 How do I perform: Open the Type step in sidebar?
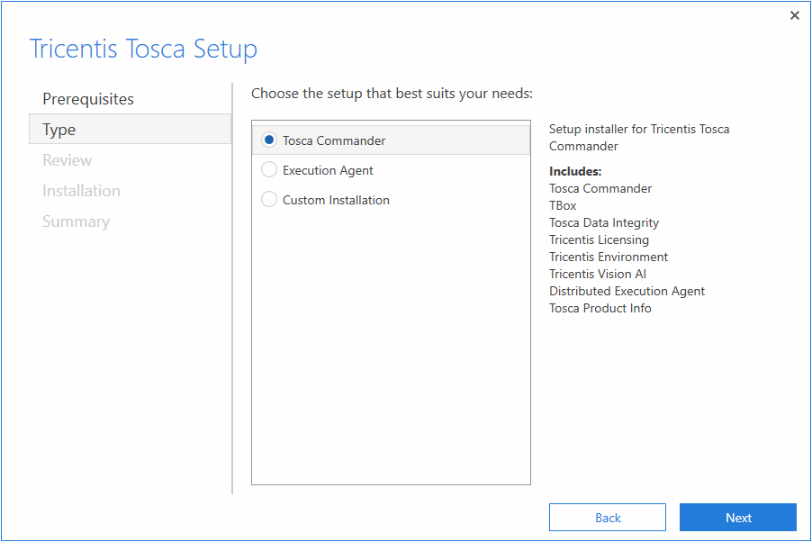(59, 130)
